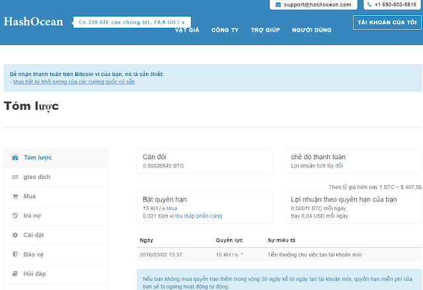Open the NGƯỜI DÙNG menu

click(x=311, y=30)
